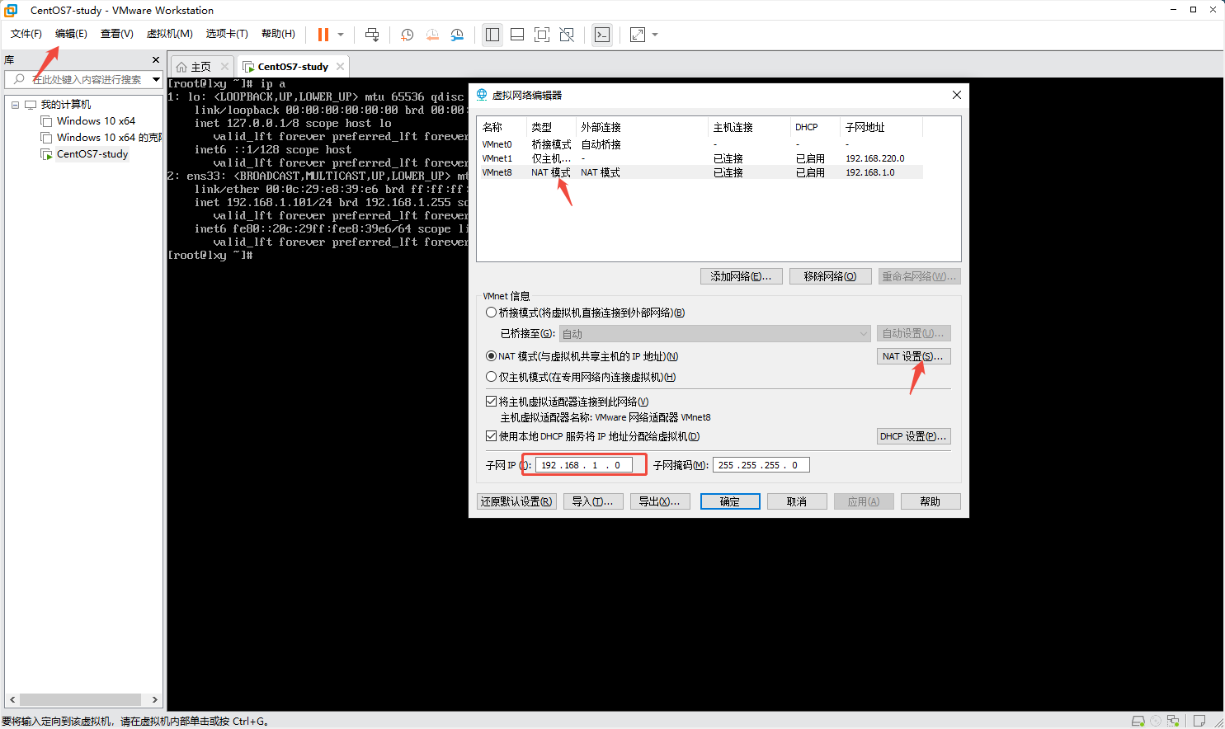Click the Revert to Snapshot icon

[x=432, y=35]
